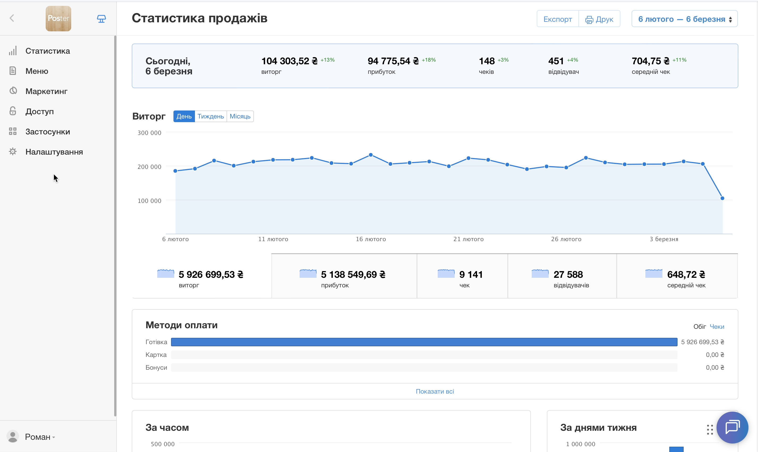Viewport: 758px width, 452px height.
Task: Click the Доступ lock icon
Action: (x=13, y=111)
